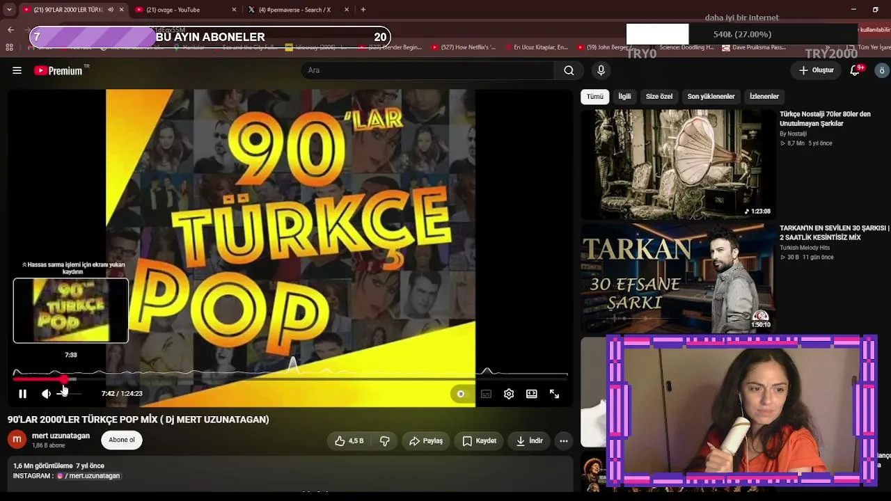Open the player settings gear
891x501 pixels.
(509, 394)
